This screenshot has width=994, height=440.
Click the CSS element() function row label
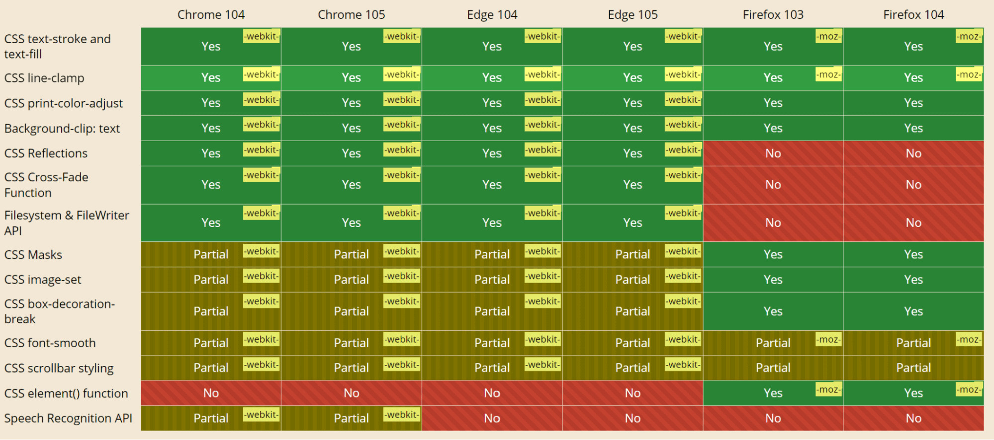(x=66, y=393)
